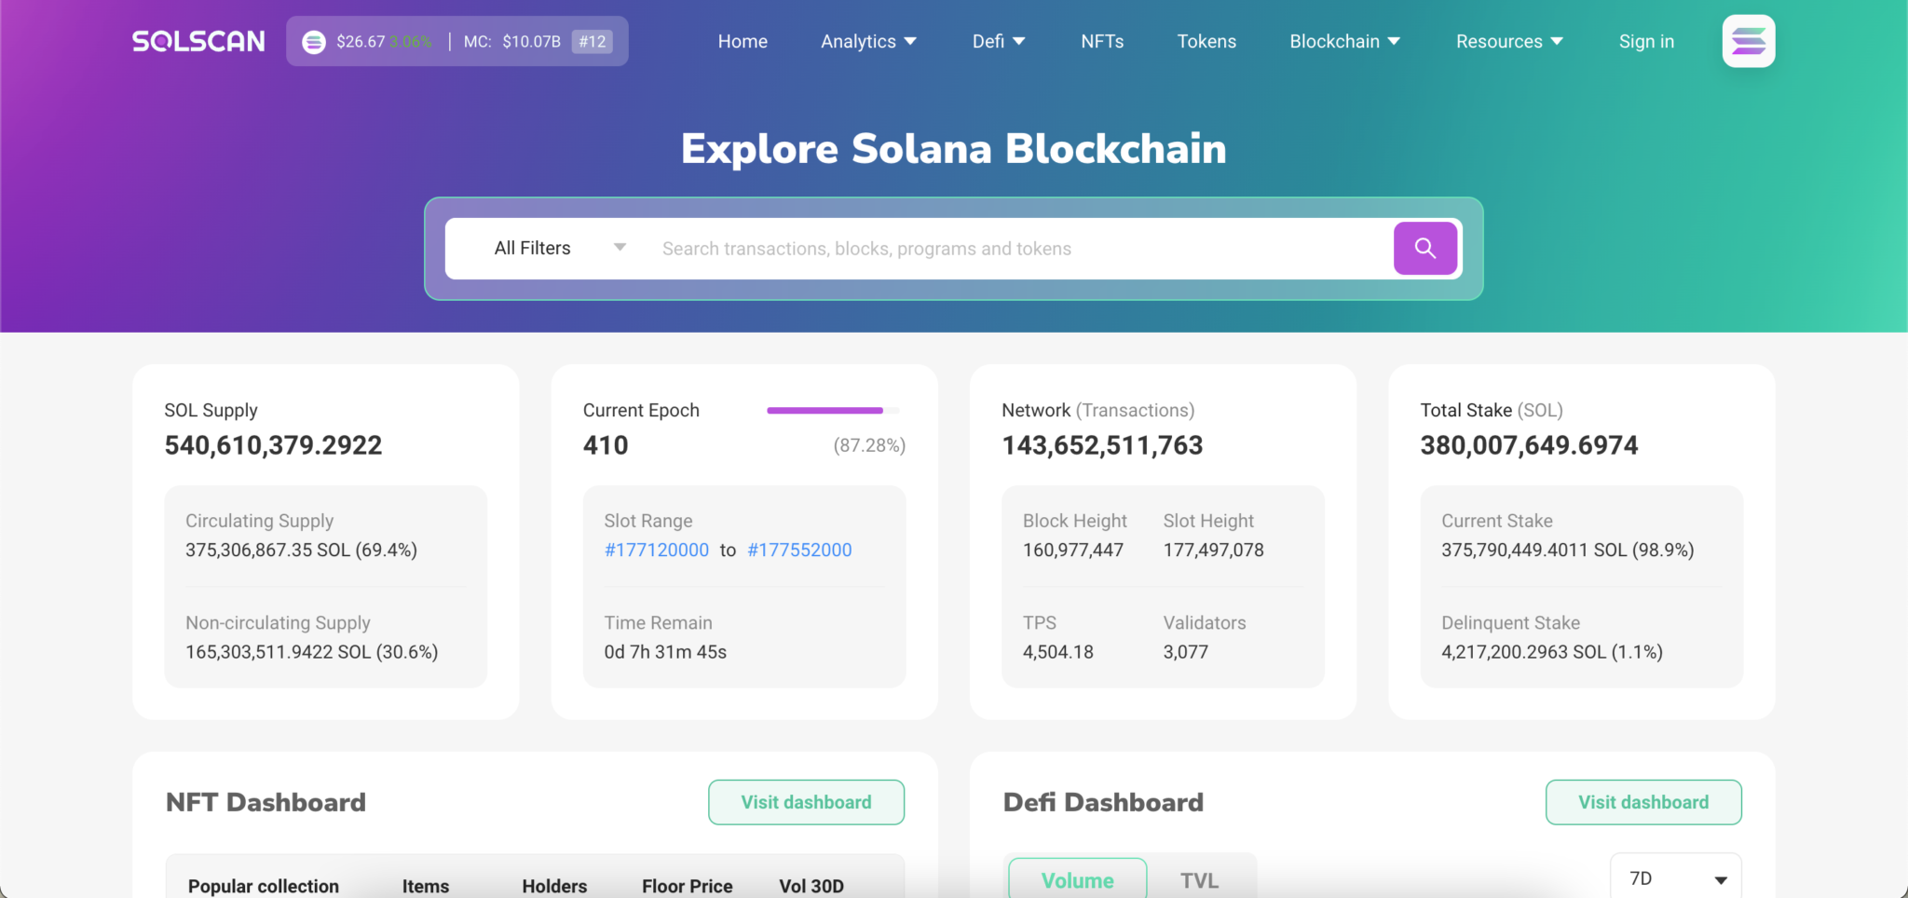Open slot link #177120000
The width and height of the screenshot is (1908, 898).
click(x=657, y=550)
